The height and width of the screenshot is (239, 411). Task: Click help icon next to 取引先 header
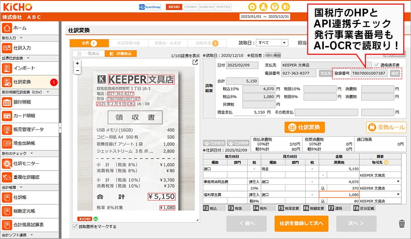click(x=386, y=162)
